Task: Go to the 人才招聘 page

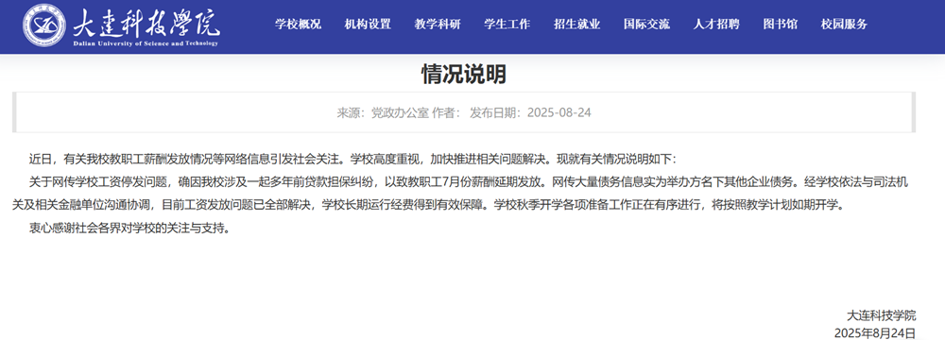Action: point(716,25)
